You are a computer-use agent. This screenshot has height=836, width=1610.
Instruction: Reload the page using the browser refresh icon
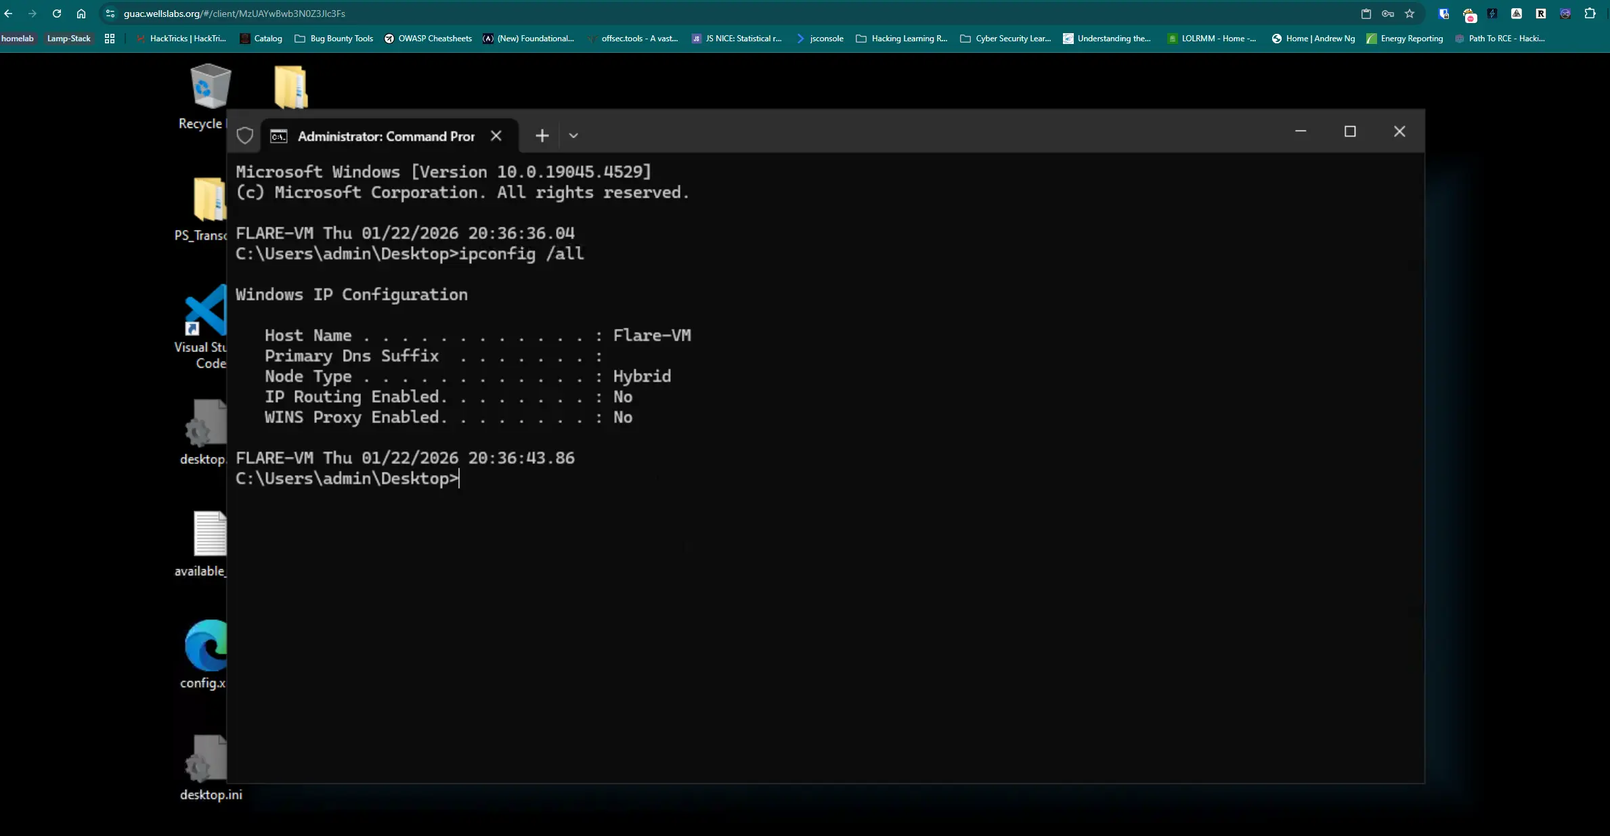[x=57, y=14]
